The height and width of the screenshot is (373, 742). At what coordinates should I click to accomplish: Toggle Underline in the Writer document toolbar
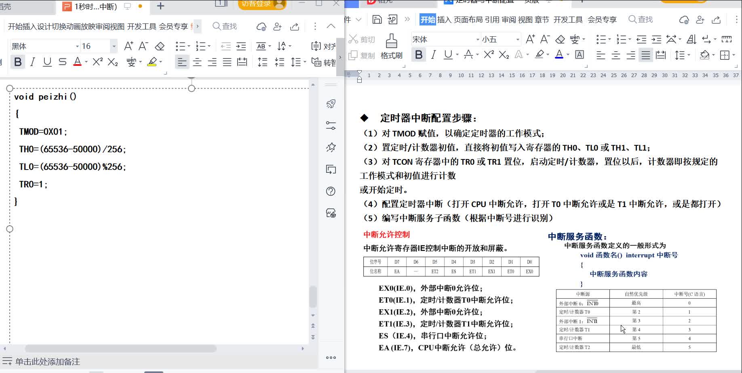[448, 54]
